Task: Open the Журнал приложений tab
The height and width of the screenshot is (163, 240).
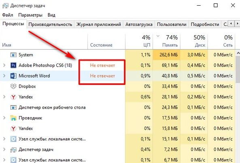Action: click(x=99, y=24)
